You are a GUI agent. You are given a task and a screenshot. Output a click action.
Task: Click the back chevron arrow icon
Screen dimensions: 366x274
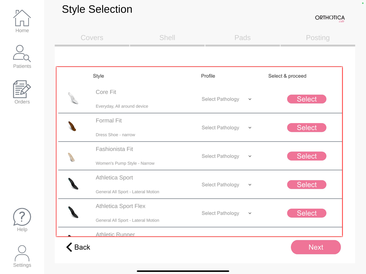coord(69,247)
